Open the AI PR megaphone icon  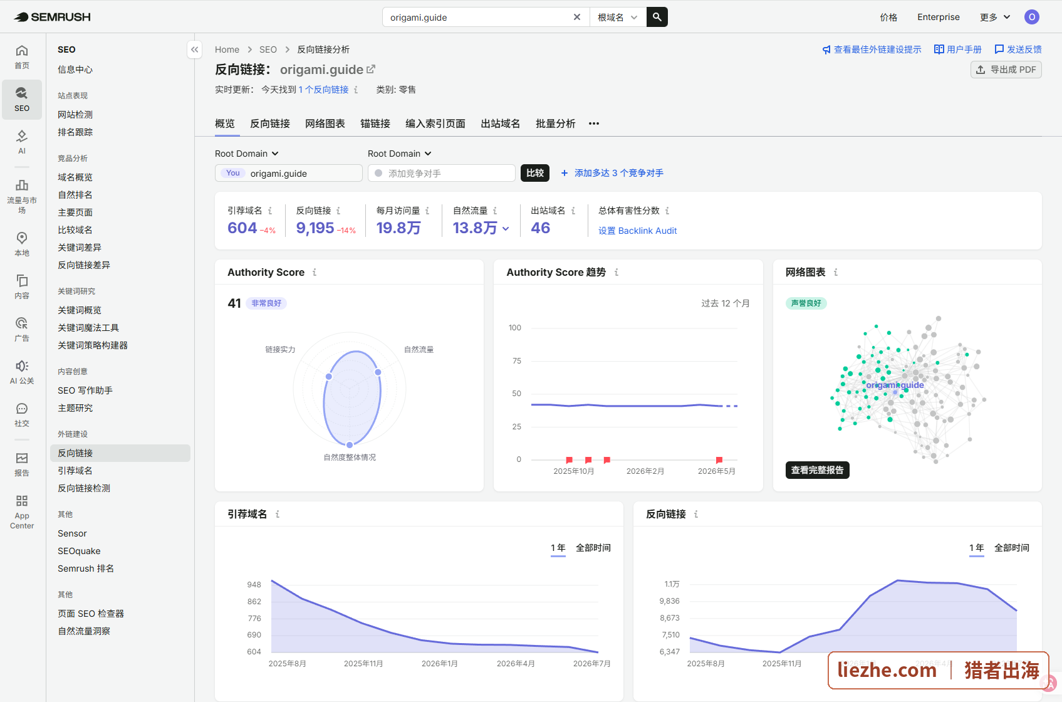click(x=22, y=372)
